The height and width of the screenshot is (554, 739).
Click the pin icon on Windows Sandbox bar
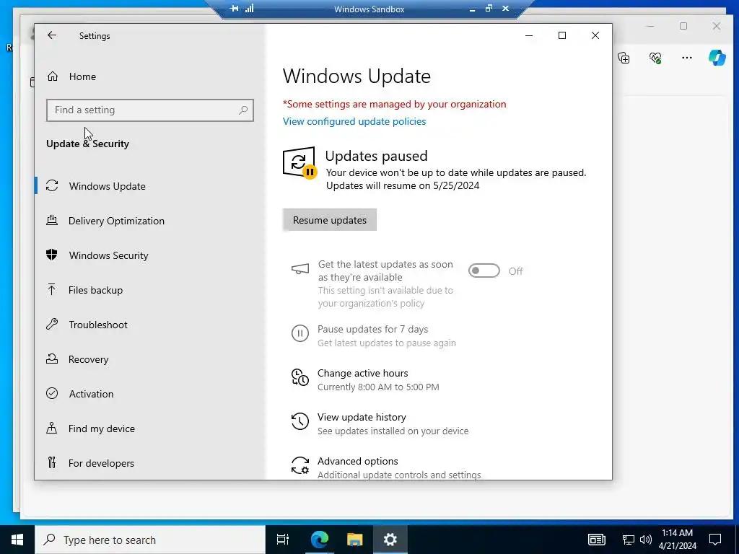point(235,9)
